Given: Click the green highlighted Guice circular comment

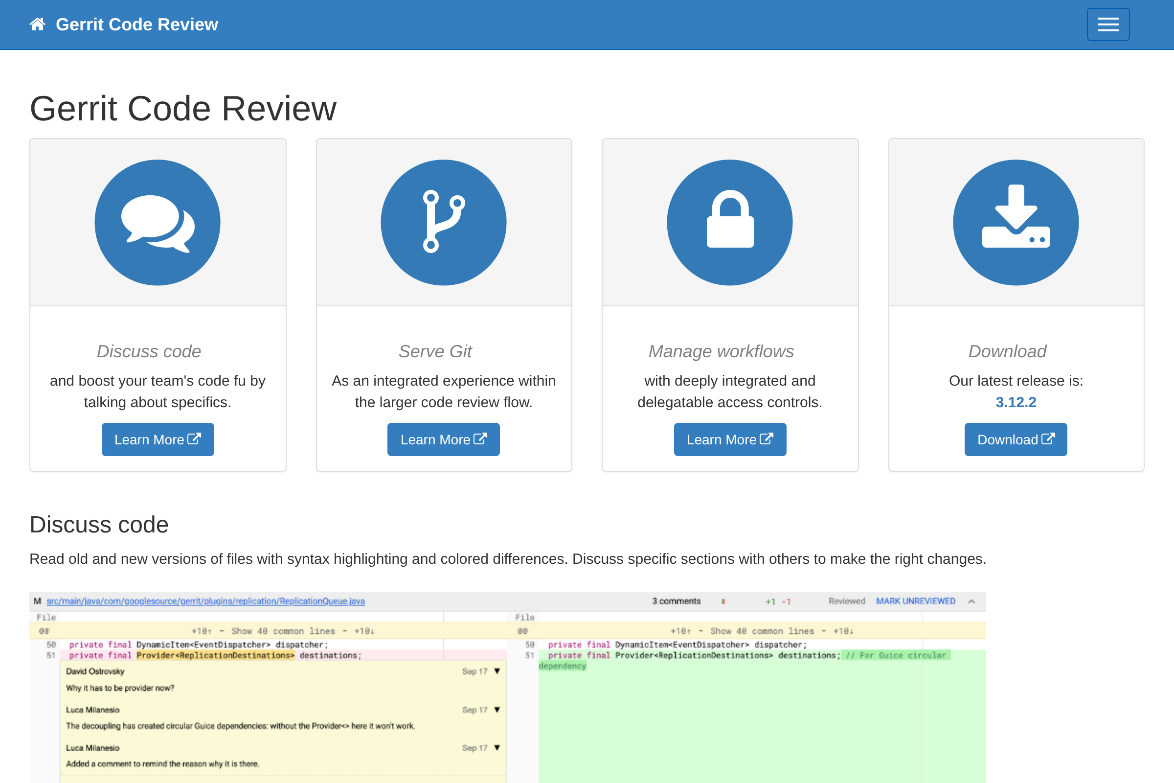Looking at the screenshot, I should click(x=895, y=655).
